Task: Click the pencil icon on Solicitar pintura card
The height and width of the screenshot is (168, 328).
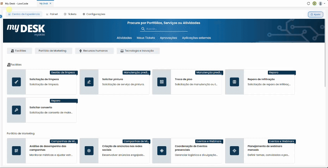Action: (x=89, y=82)
